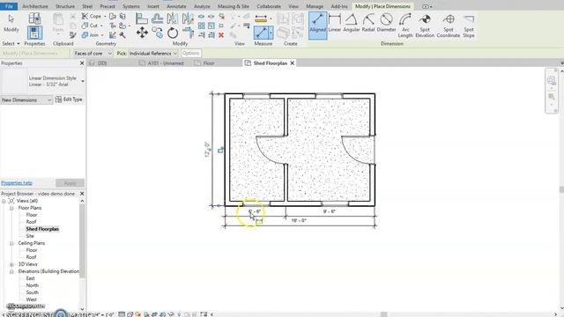
Task: Click the Join geometry tool
Action: (90, 35)
